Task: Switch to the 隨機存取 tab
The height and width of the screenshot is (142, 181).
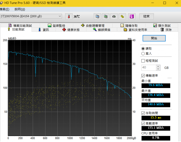Action: (129, 25)
